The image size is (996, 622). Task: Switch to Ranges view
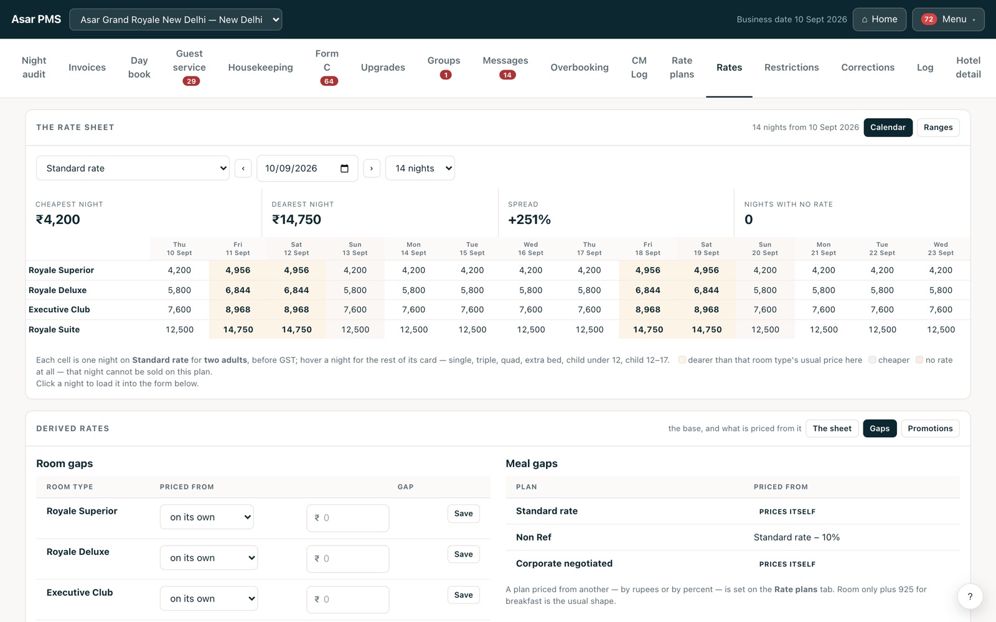click(x=938, y=128)
